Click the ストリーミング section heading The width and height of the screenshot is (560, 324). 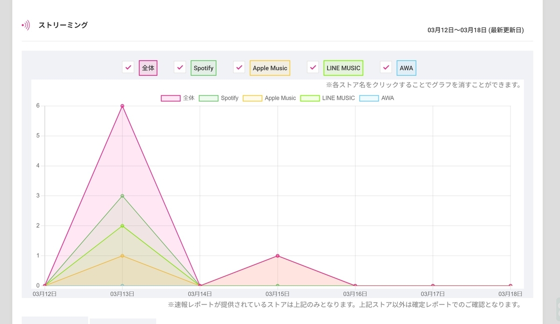(63, 25)
